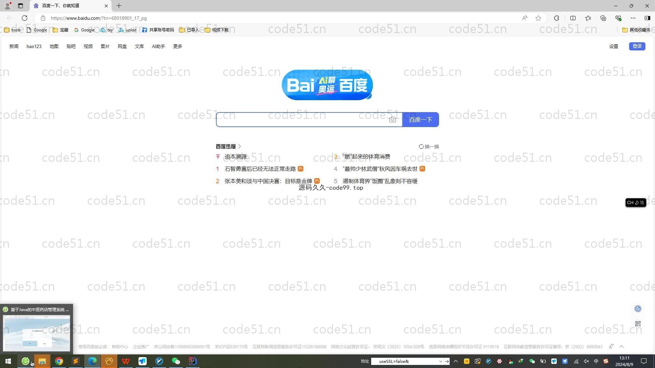Open hot search 石智勇赛后已经无法正常走路
The height and width of the screenshot is (368, 655).
(x=260, y=169)
